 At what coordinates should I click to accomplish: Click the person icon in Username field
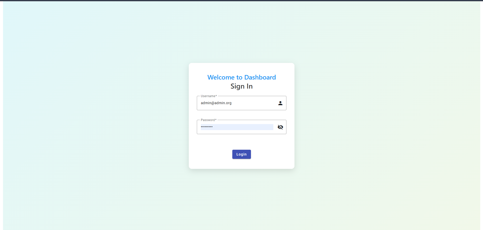280,103
